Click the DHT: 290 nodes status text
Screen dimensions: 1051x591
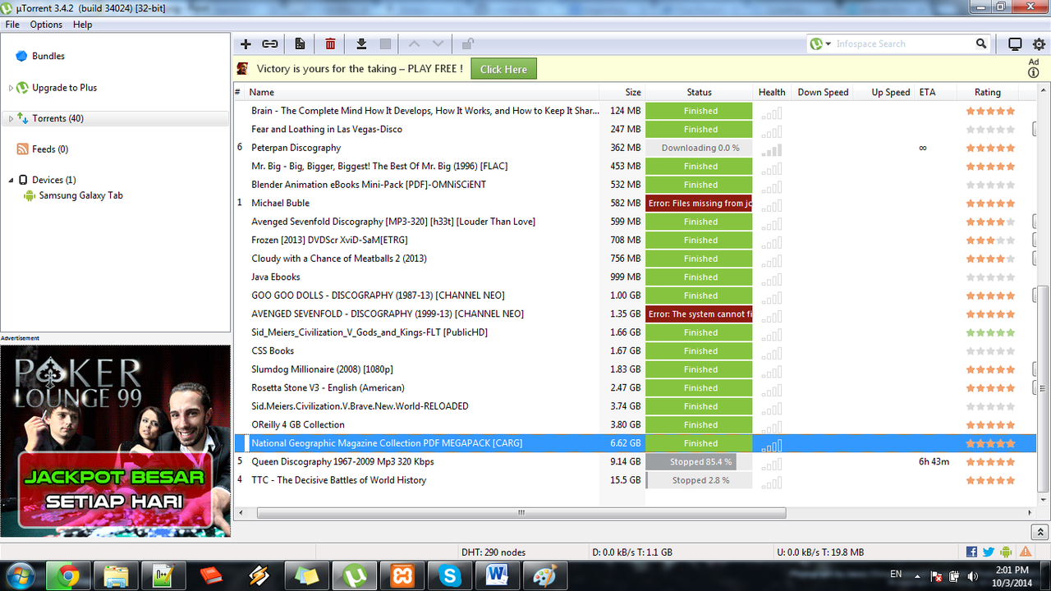[493, 552]
